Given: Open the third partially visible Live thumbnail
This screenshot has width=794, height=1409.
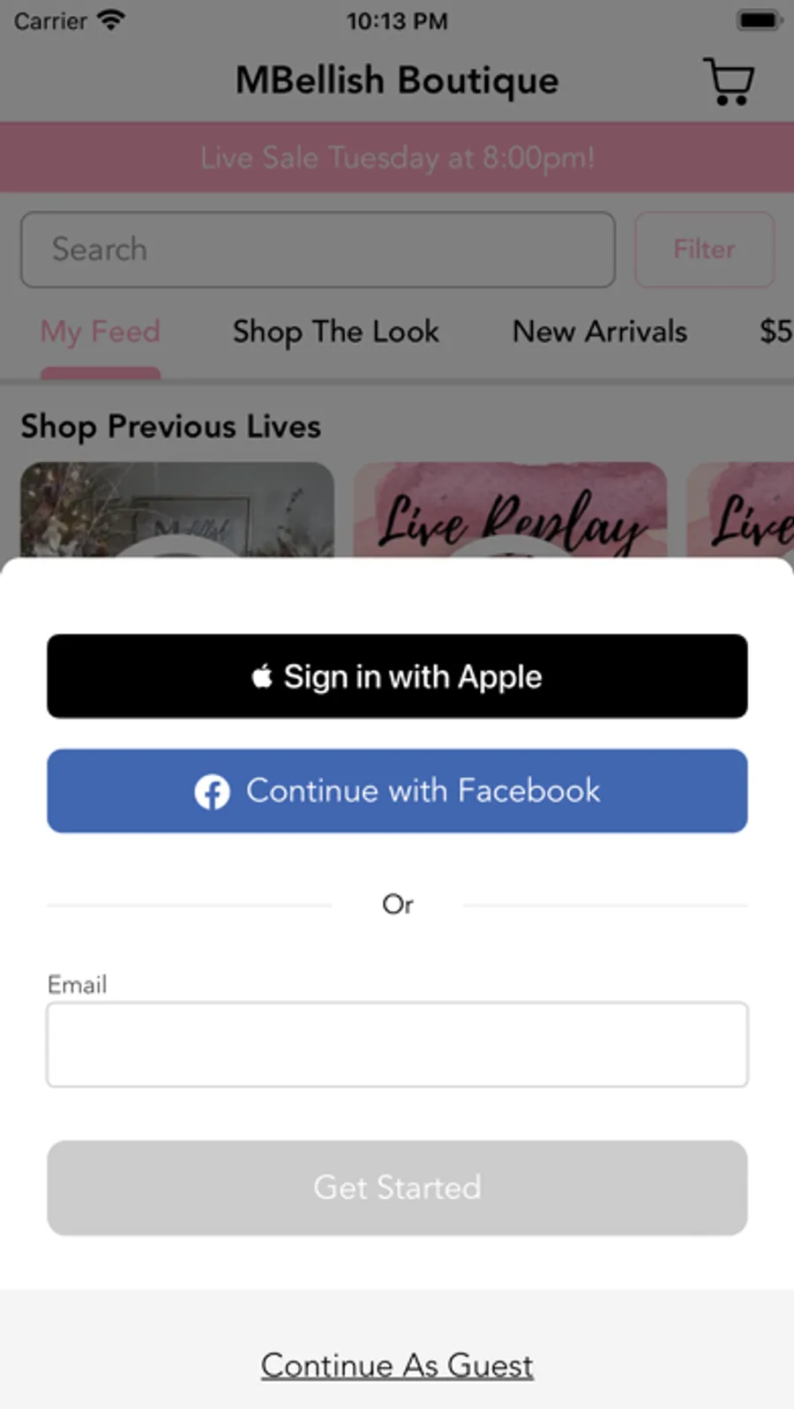Looking at the screenshot, I should click(x=740, y=510).
